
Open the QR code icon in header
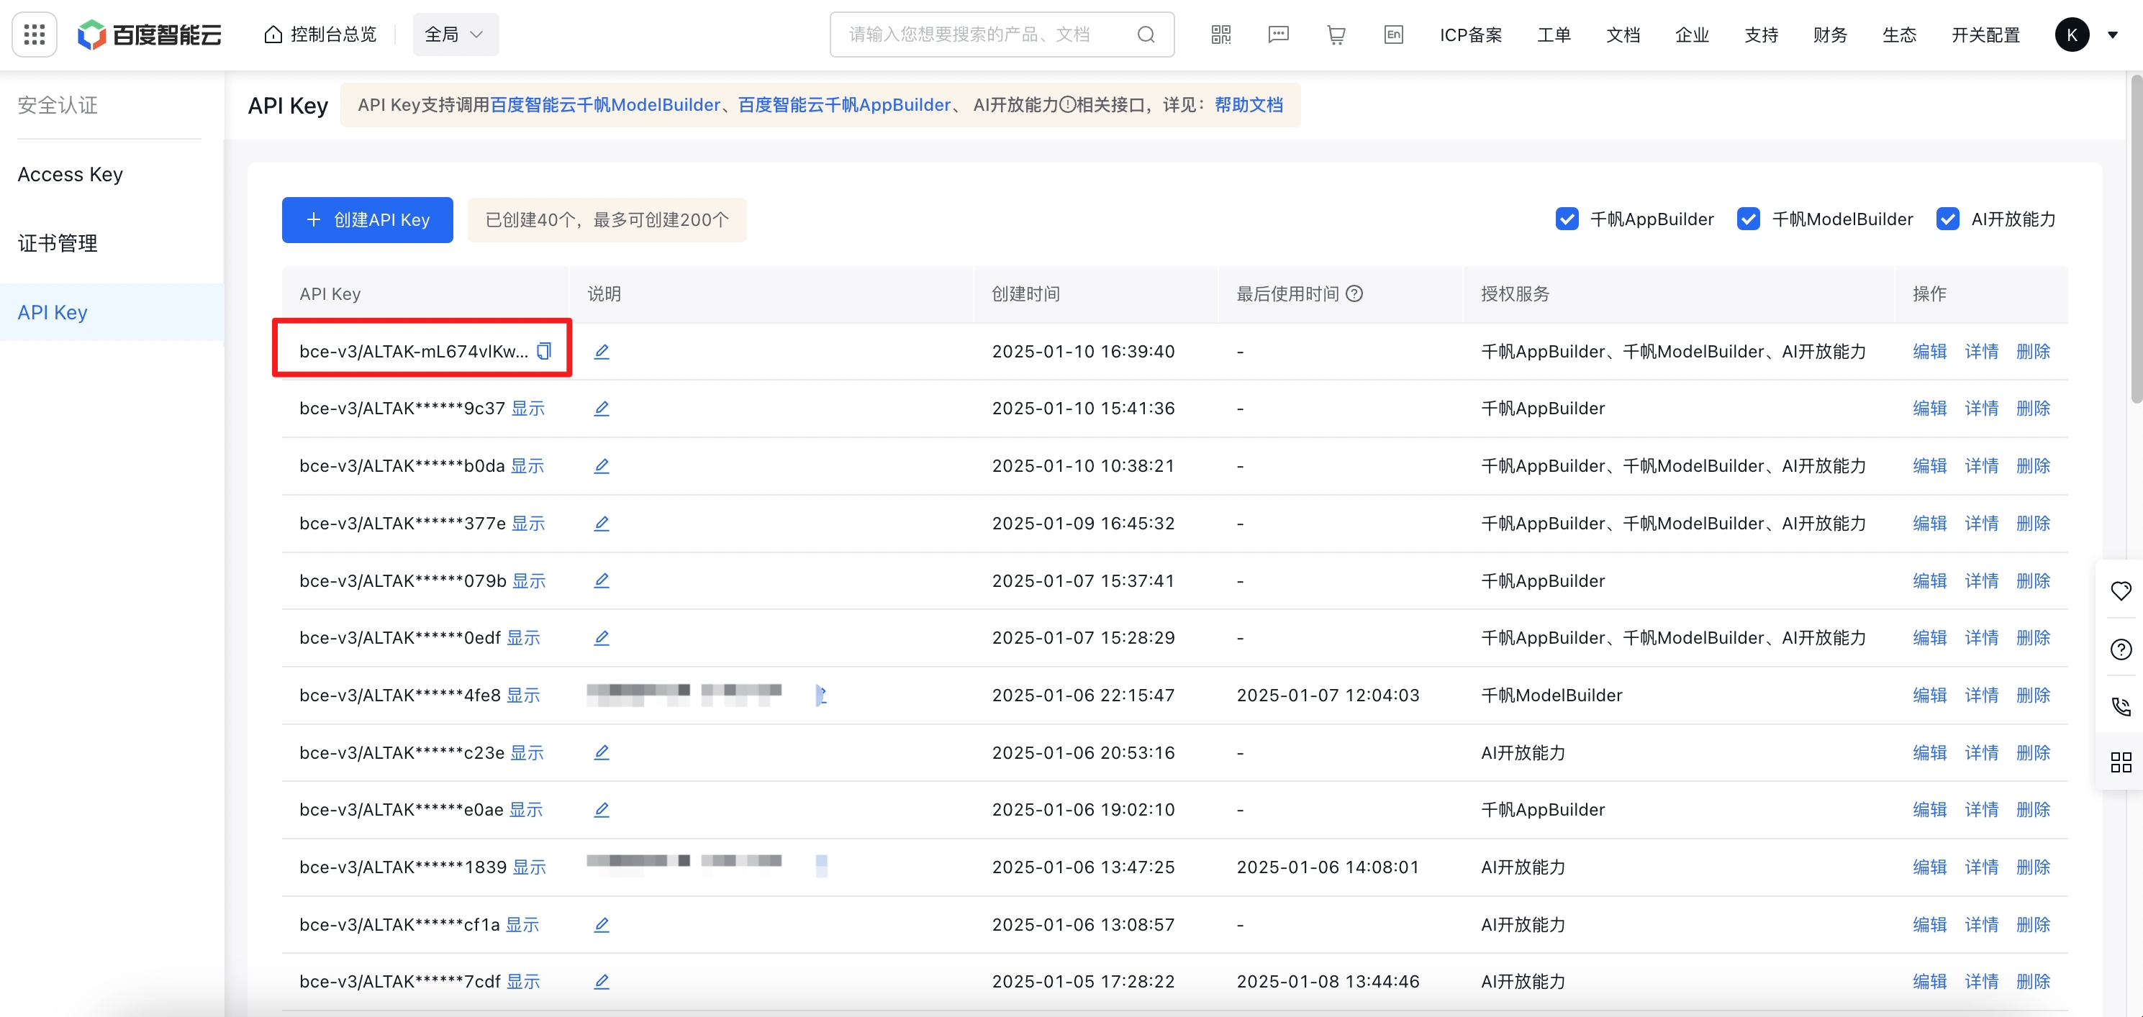pos(1220,34)
